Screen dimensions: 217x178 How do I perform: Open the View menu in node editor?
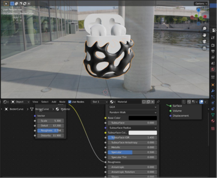point(35,102)
